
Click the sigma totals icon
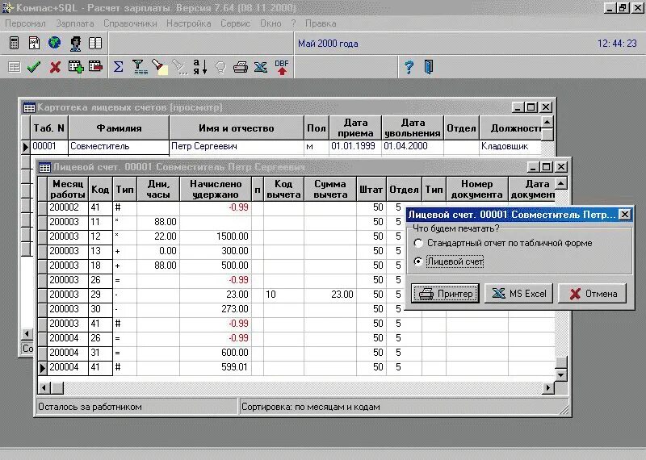point(118,67)
